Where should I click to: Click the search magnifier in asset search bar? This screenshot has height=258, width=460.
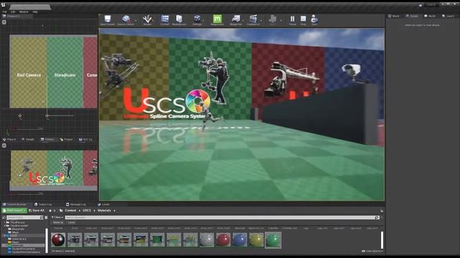[x=377, y=217]
